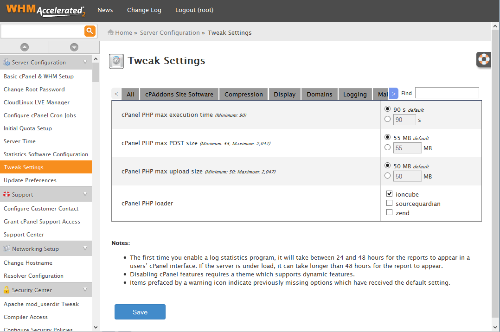Click the sidebar scroll-down arrow icon
The width and height of the screenshot is (500, 332).
[x=74, y=47]
